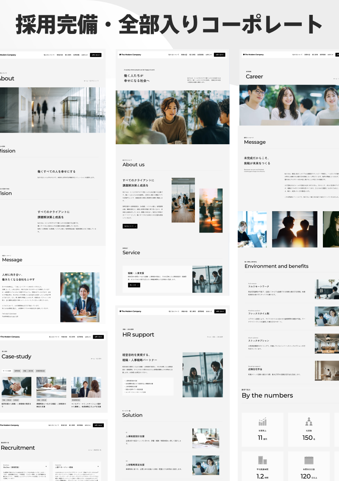Image resolution: width=339 pixels, height=481 pixels.
Task: Click the buildings icon above the 1.2 figure
Action: 262,460
